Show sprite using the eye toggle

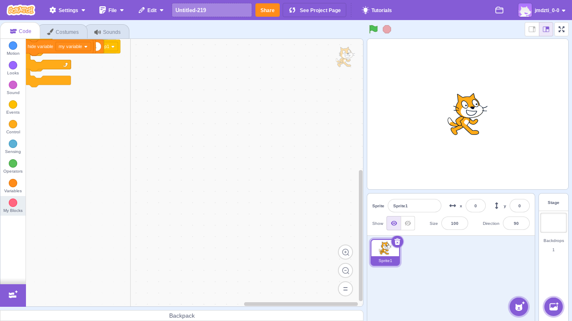[394, 223]
